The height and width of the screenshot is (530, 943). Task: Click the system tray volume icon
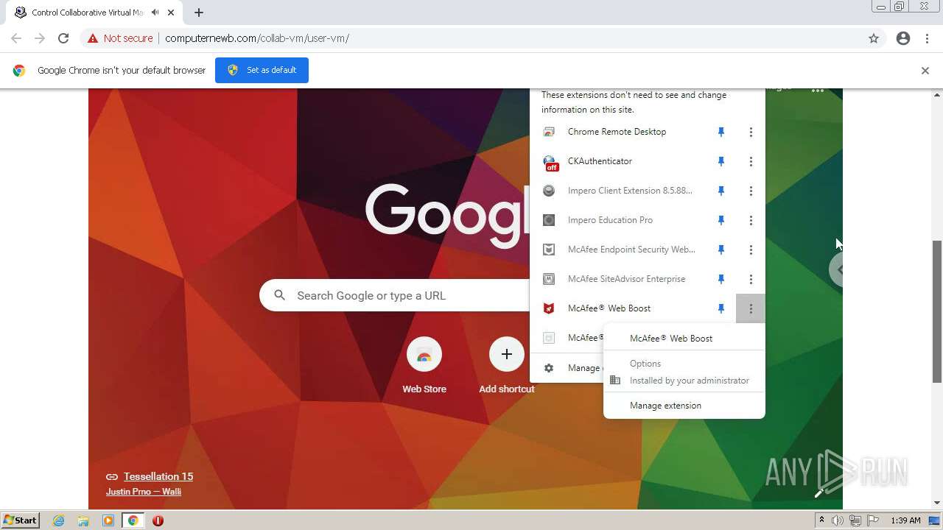tap(838, 520)
